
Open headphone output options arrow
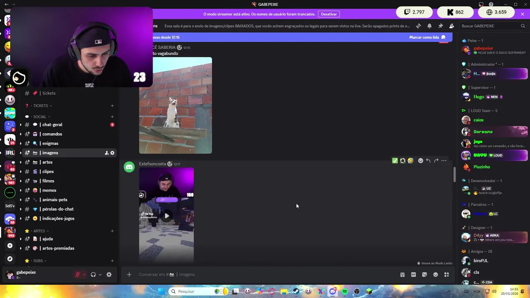(100, 274)
